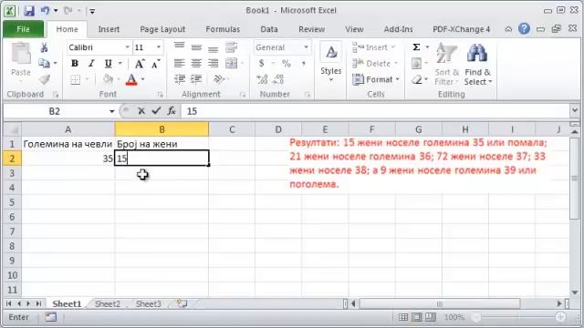This screenshot has width=584, height=328.
Task: Click Decrease Decimal icon
Action: click(x=278, y=79)
